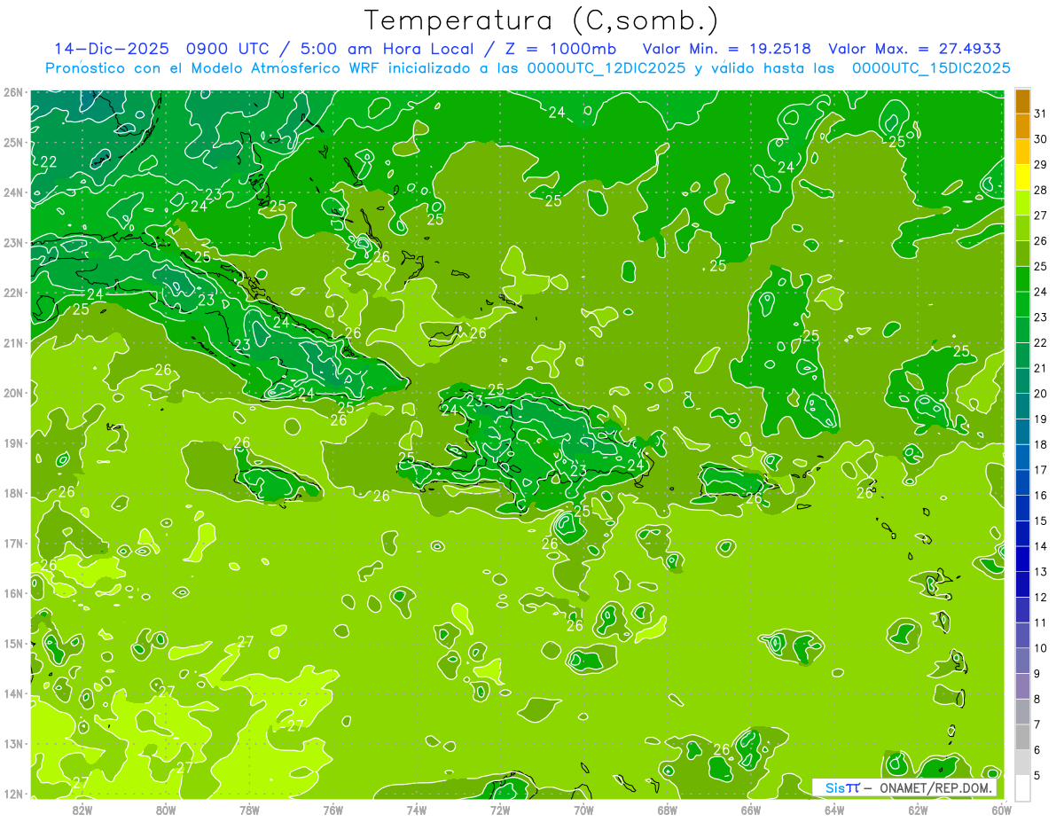
Task: Click the latitude axis label '12N'
Action: tap(12, 794)
